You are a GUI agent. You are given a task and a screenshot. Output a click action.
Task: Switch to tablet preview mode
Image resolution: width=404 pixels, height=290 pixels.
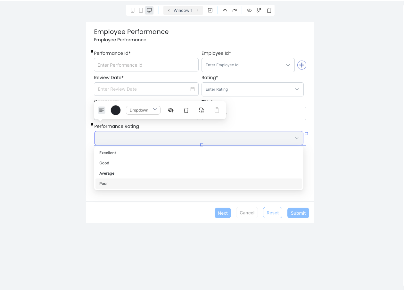(x=141, y=10)
